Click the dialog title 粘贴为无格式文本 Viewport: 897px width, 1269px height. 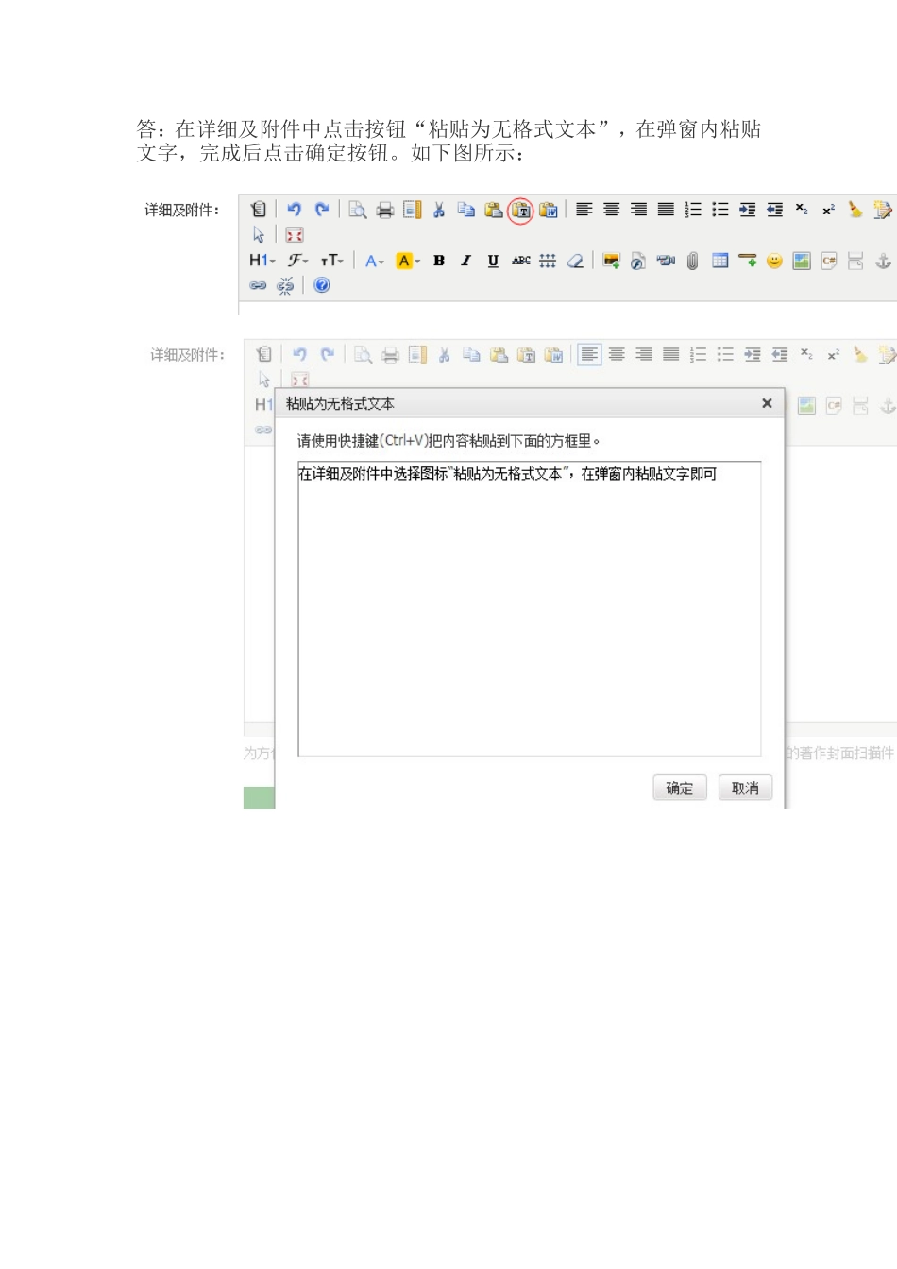pyautogui.click(x=340, y=403)
